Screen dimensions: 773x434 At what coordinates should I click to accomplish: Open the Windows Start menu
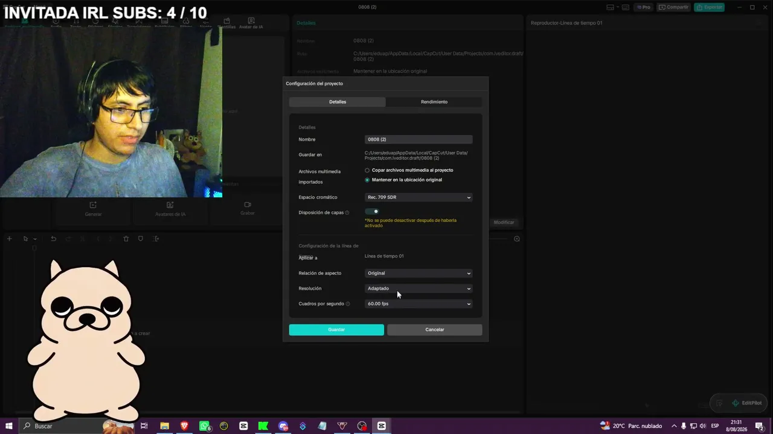point(9,426)
